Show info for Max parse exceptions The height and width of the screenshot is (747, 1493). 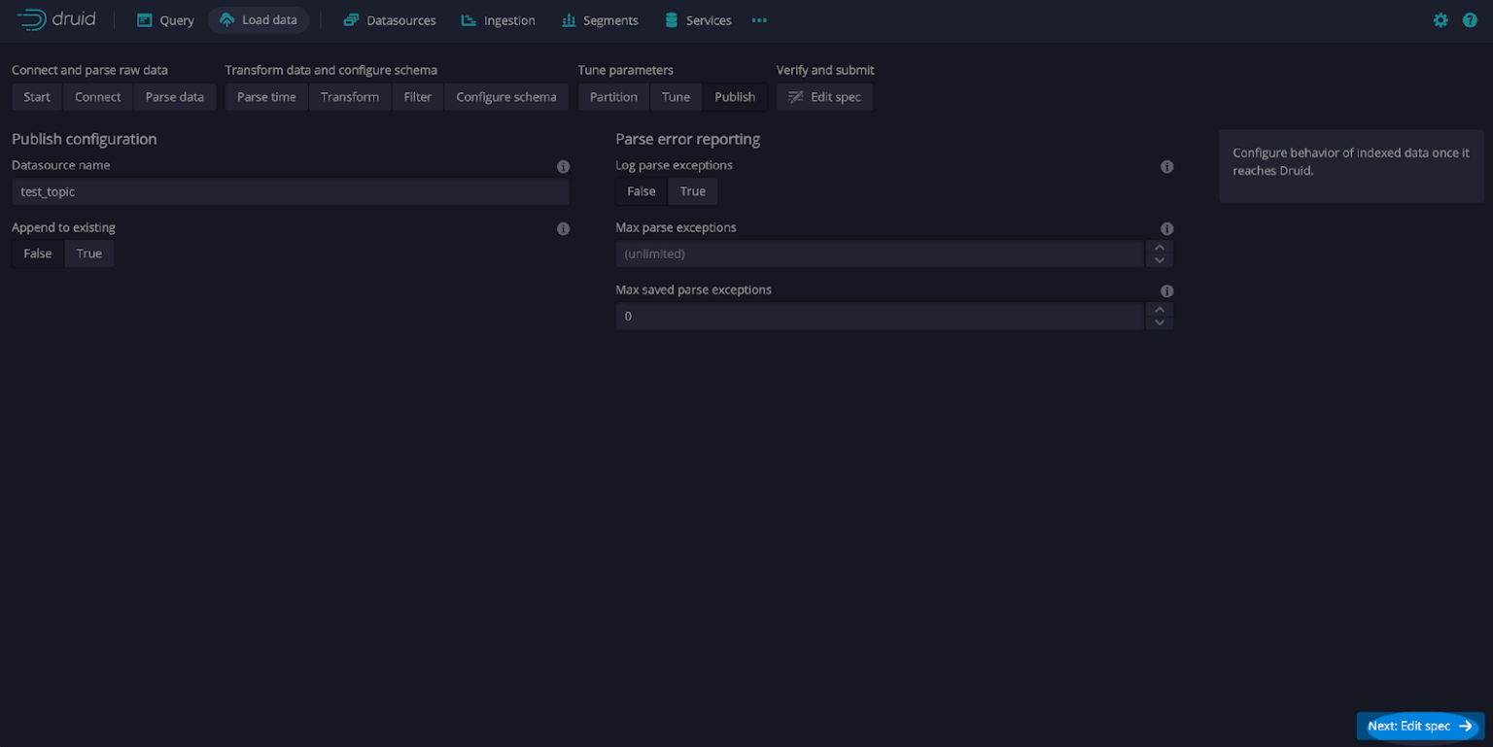[x=1166, y=229]
